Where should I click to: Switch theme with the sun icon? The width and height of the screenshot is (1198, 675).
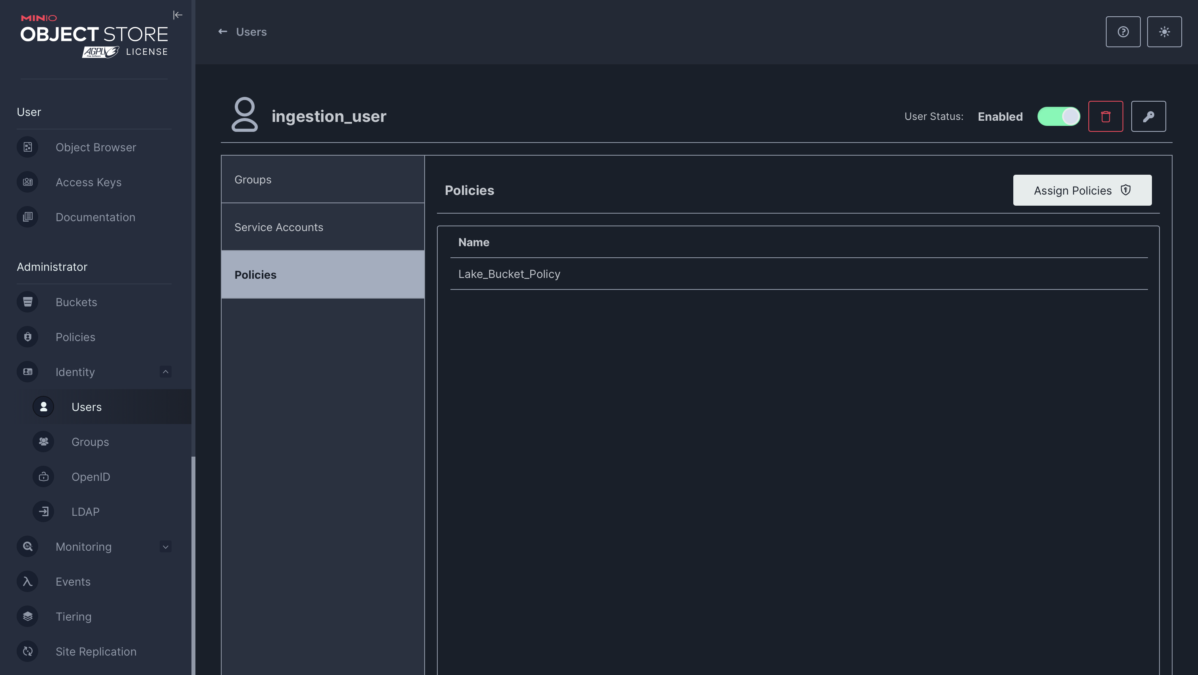[1165, 32]
